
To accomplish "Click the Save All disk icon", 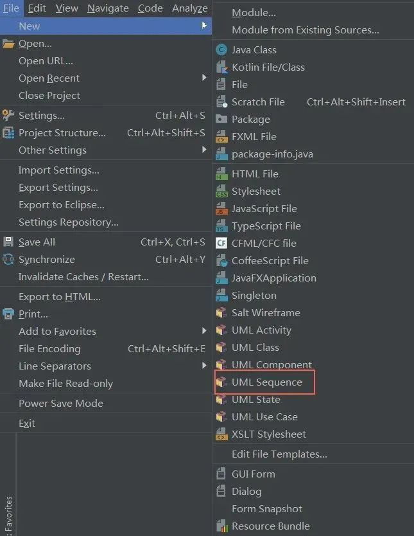I will coord(8,242).
